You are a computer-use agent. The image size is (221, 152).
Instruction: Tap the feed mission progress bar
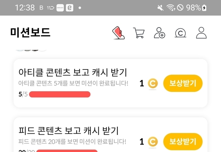click(66, 151)
